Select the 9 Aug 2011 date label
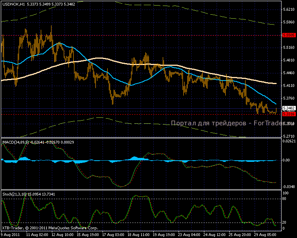The width and height of the screenshot is (297, 238). pyautogui.click(x=11, y=235)
